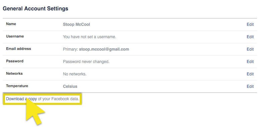Screen dimensions: 262x127
Task: Select the Email address row label
Action: [18, 49]
